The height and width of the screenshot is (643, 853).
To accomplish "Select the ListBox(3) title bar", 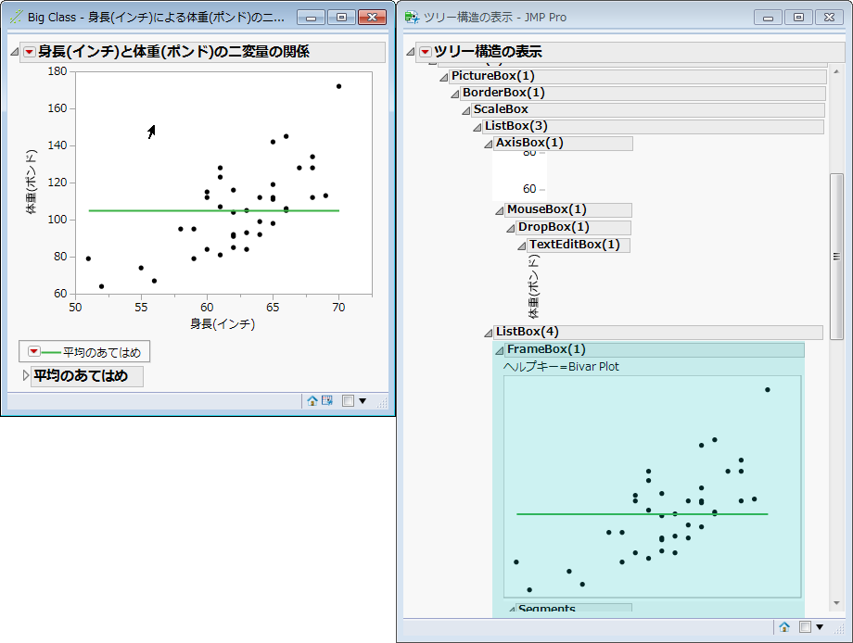I will 653,127.
